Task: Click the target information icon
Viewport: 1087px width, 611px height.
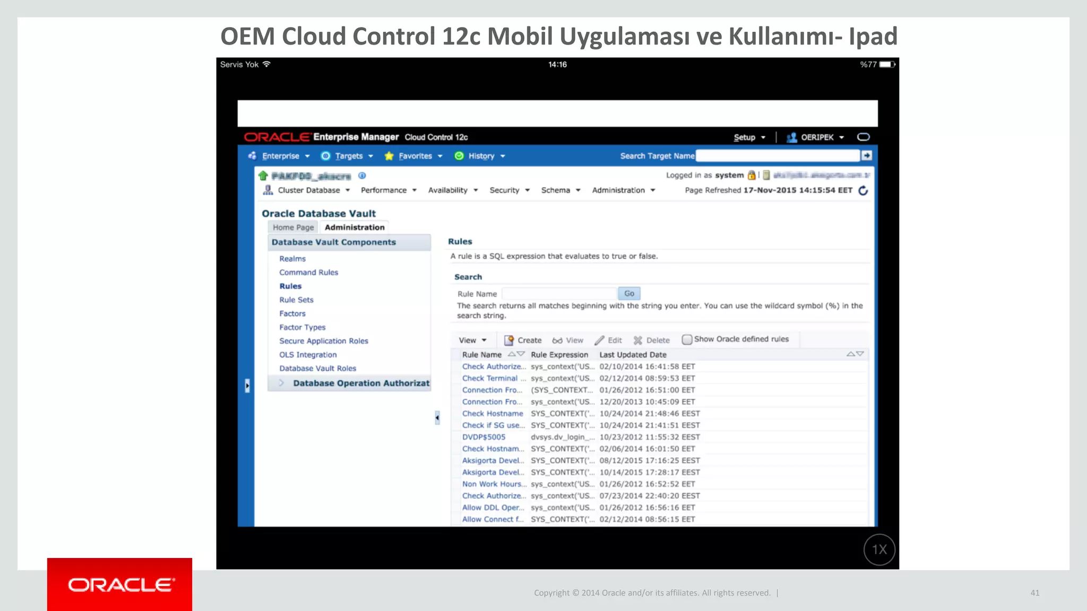Action: pyautogui.click(x=362, y=176)
